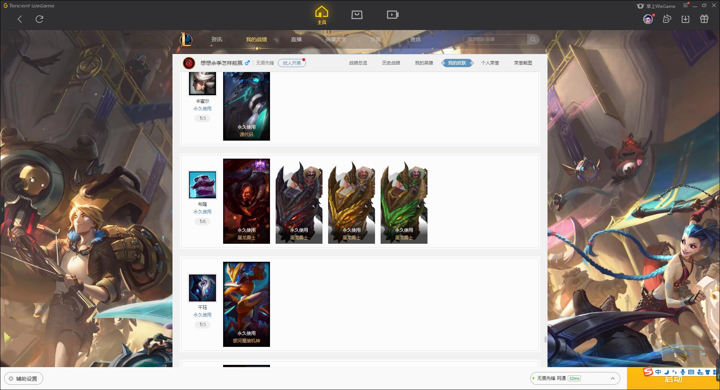The width and height of the screenshot is (720, 390).
Task: Click Sogou microphone voice input
Action: tap(683, 372)
